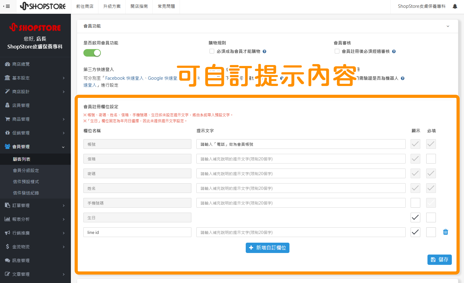Screen dimensions: 464x283
Task: Open 升級方案 in top navigation
Action: point(112,6)
